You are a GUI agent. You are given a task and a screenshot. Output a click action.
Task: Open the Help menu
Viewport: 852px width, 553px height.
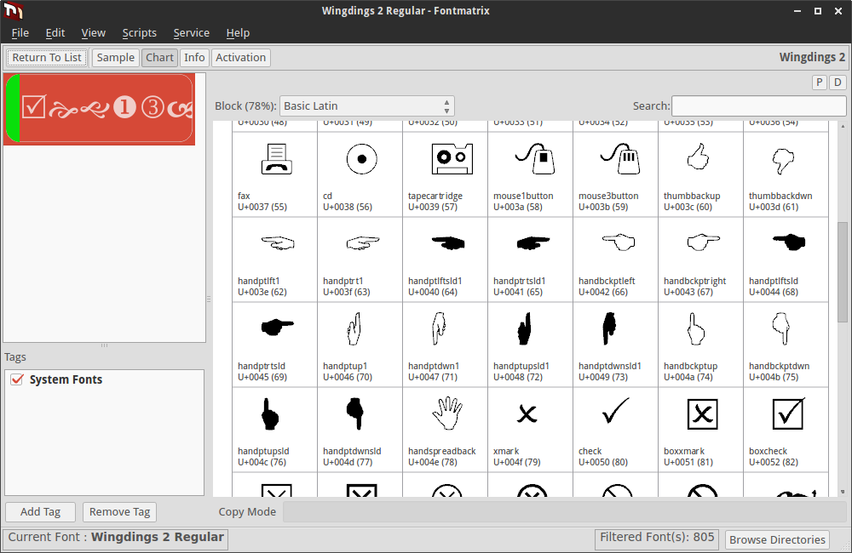tap(238, 32)
